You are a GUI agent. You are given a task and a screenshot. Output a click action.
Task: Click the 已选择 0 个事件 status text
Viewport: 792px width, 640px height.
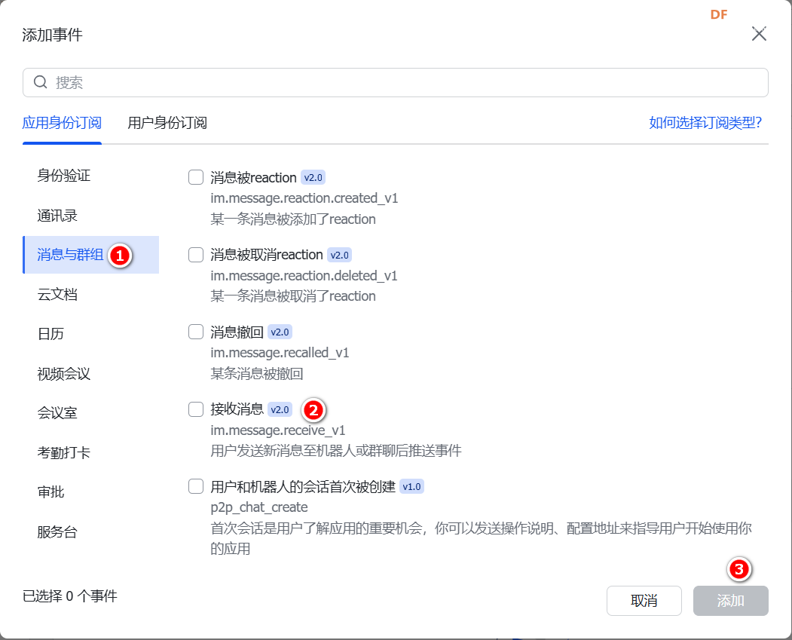pyautogui.click(x=69, y=596)
